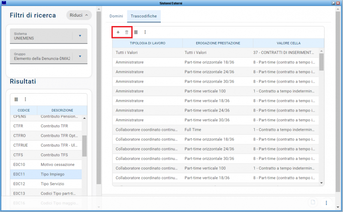343x212 pixels.
Task: Select the Tutti i Valori row
Action: 216,53
